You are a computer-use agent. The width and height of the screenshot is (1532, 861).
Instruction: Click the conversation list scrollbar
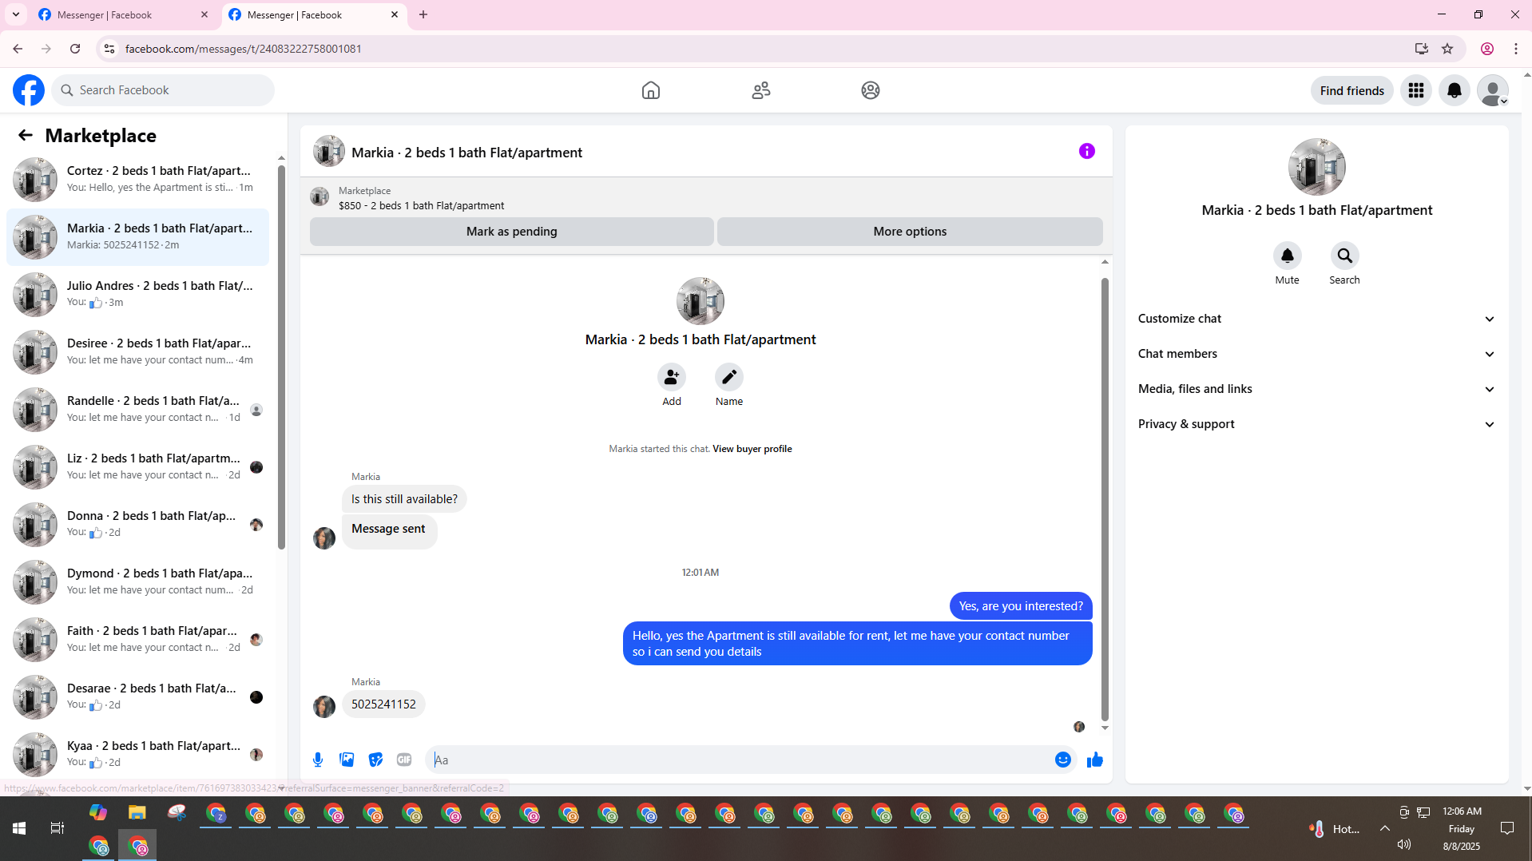point(281,358)
